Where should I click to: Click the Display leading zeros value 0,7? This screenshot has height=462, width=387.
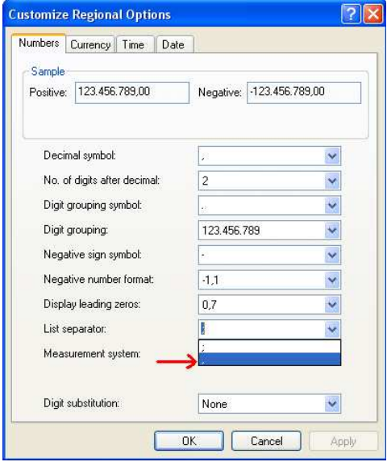click(x=210, y=305)
